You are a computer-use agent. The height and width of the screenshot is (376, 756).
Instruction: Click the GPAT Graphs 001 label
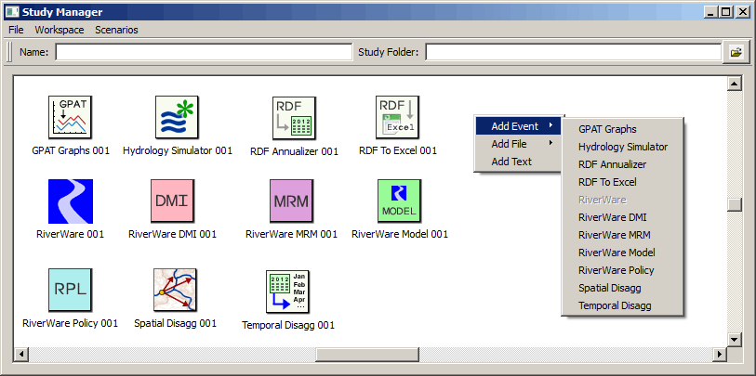pyautogui.click(x=71, y=150)
